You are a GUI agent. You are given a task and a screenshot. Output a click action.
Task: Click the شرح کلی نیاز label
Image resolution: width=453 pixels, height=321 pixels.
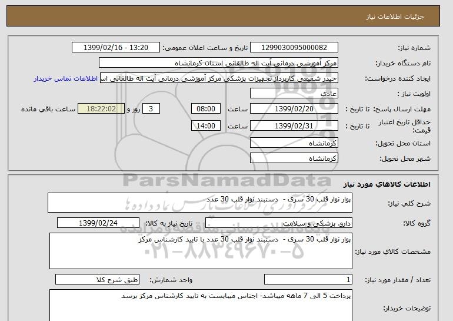pos(409,204)
